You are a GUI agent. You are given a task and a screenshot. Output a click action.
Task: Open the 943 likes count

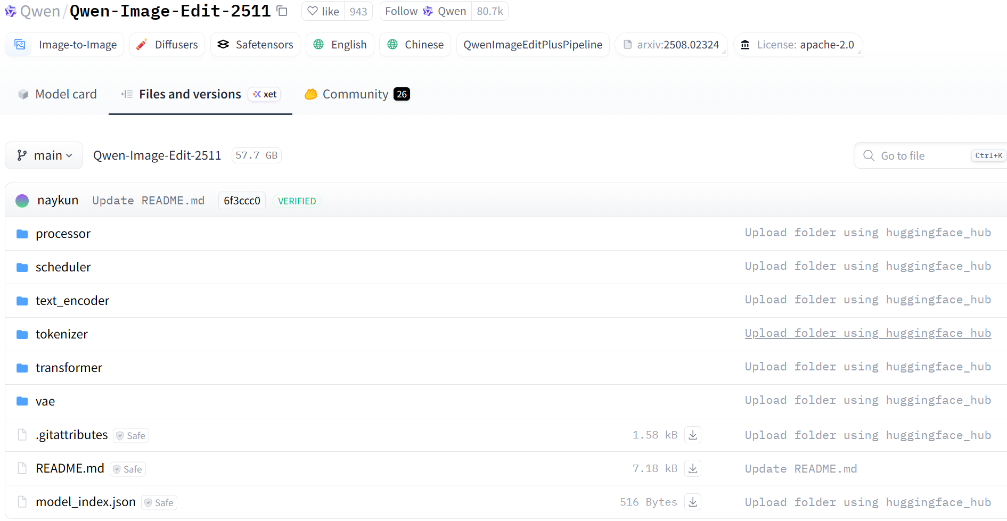pyautogui.click(x=358, y=11)
